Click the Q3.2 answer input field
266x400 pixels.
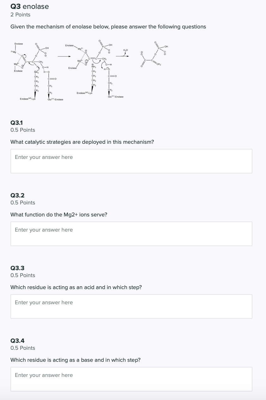pyautogui.click(x=131, y=233)
